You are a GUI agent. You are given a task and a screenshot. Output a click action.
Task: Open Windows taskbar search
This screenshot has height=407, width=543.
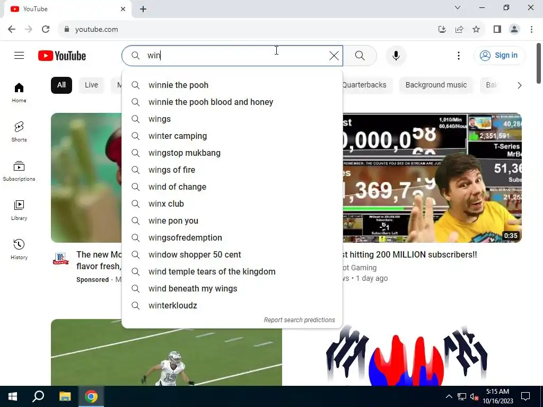[38, 396]
